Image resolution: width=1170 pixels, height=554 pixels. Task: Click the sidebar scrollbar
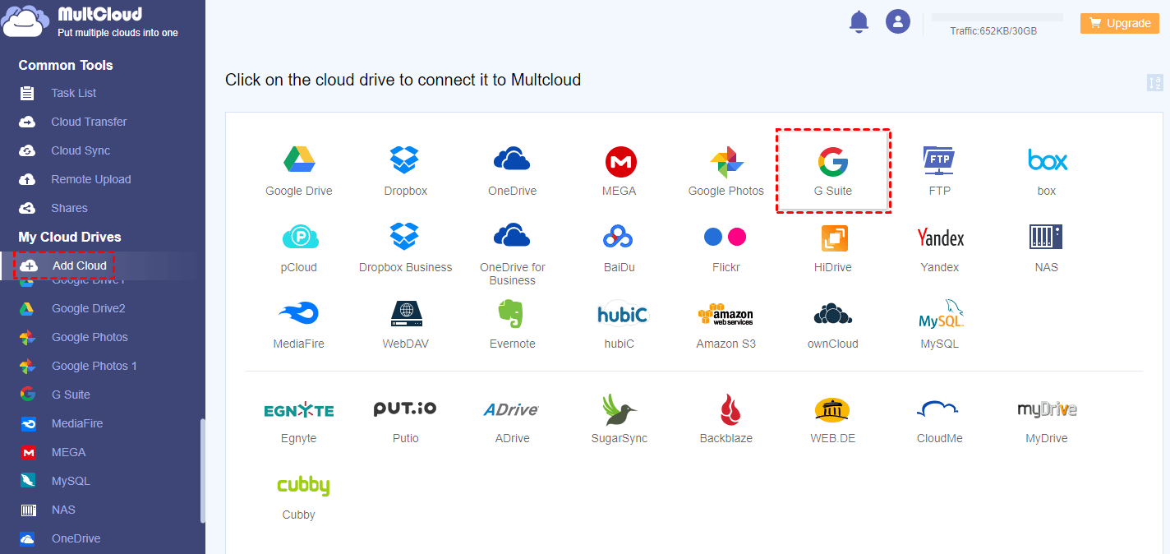coord(203,471)
